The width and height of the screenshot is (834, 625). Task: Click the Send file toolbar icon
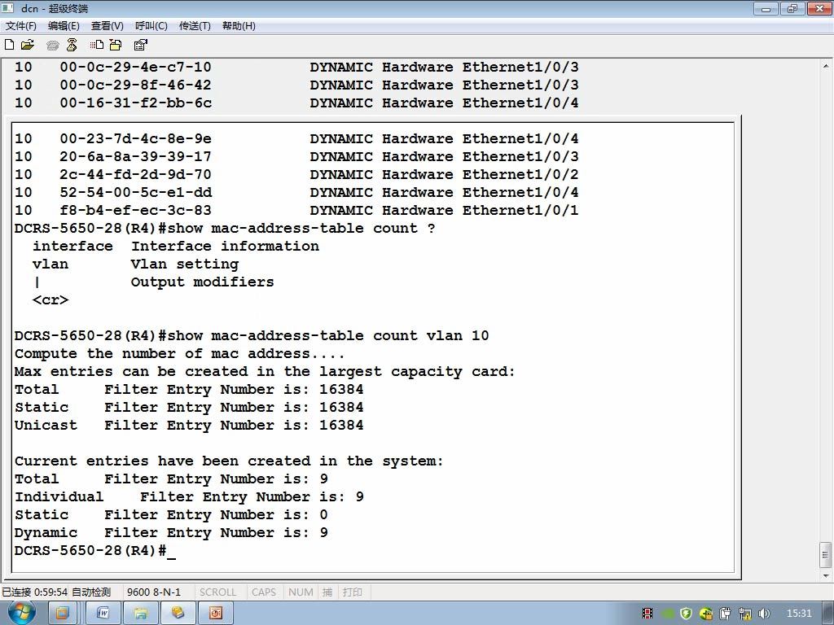(97, 45)
